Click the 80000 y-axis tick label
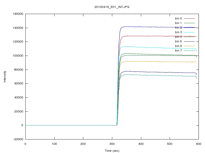 click(x=19, y=70)
